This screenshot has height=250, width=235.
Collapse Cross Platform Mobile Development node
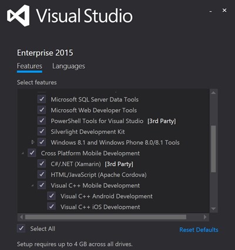click(23, 153)
